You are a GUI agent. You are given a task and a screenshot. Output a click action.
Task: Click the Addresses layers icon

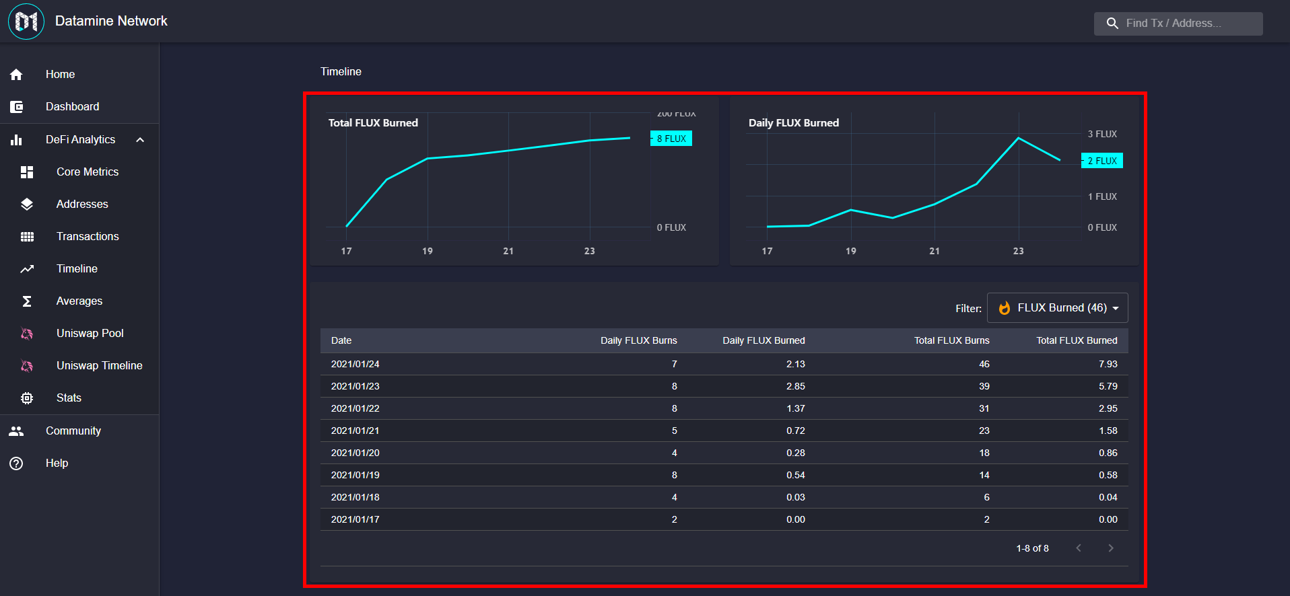(x=27, y=204)
